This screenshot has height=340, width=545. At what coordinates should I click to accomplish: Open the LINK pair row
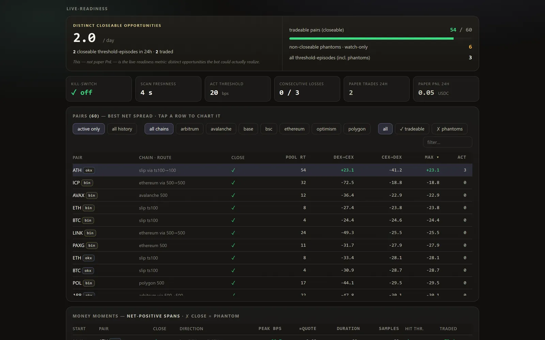pos(272,233)
